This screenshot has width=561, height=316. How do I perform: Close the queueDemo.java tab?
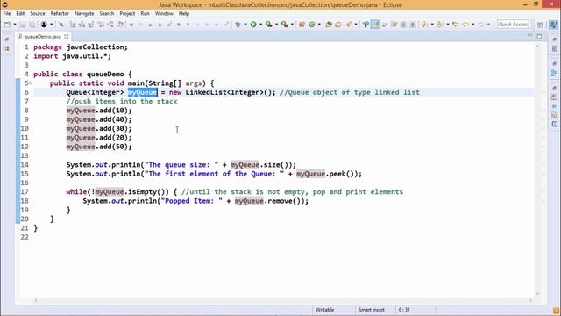[67, 37]
